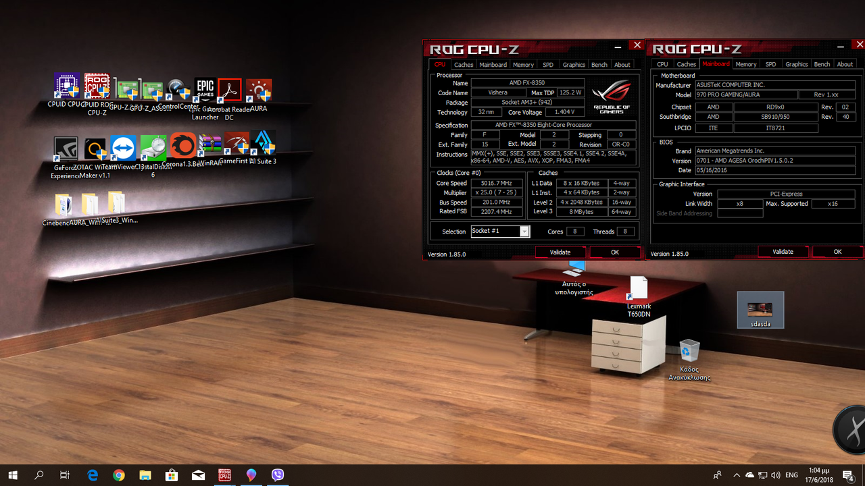Image resolution: width=865 pixels, height=486 pixels.
Task: Open About tab in left CPU-Z window
Action: tap(622, 65)
